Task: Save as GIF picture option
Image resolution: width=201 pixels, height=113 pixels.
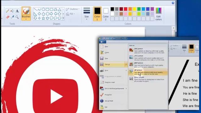Action: coord(148,72)
